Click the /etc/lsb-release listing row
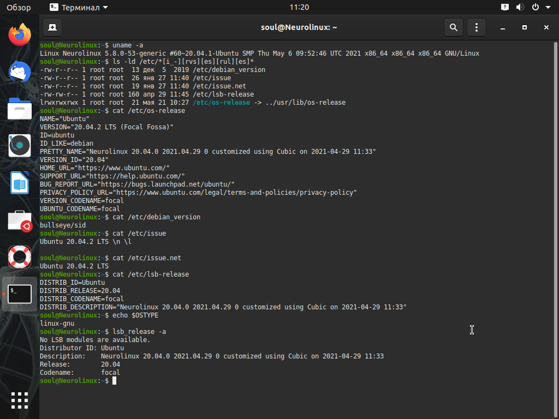Screen dimensions: 559x419 147,94
